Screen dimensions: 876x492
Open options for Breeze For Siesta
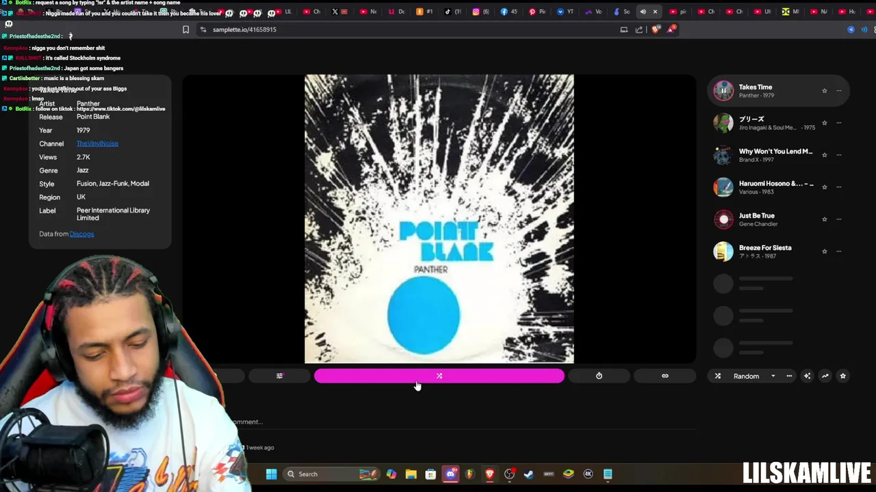tap(838, 251)
